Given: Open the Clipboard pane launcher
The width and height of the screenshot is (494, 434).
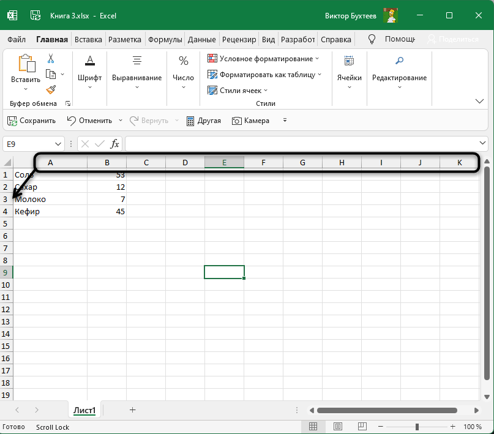Looking at the screenshot, I should [68, 103].
